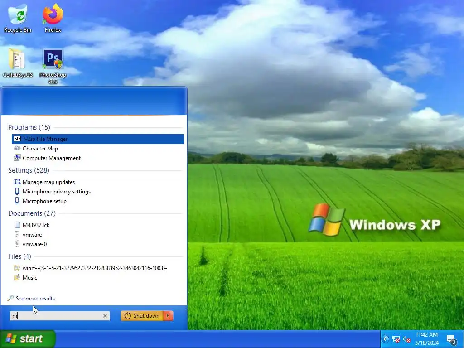Open the Recycle Bin desktop icon
The image size is (464, 348).
pos(18,18)
